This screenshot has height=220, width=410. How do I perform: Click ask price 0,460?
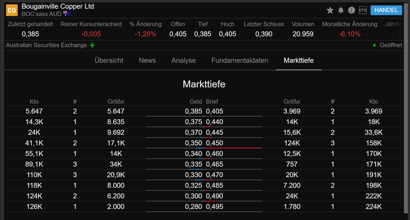[214, 154]
